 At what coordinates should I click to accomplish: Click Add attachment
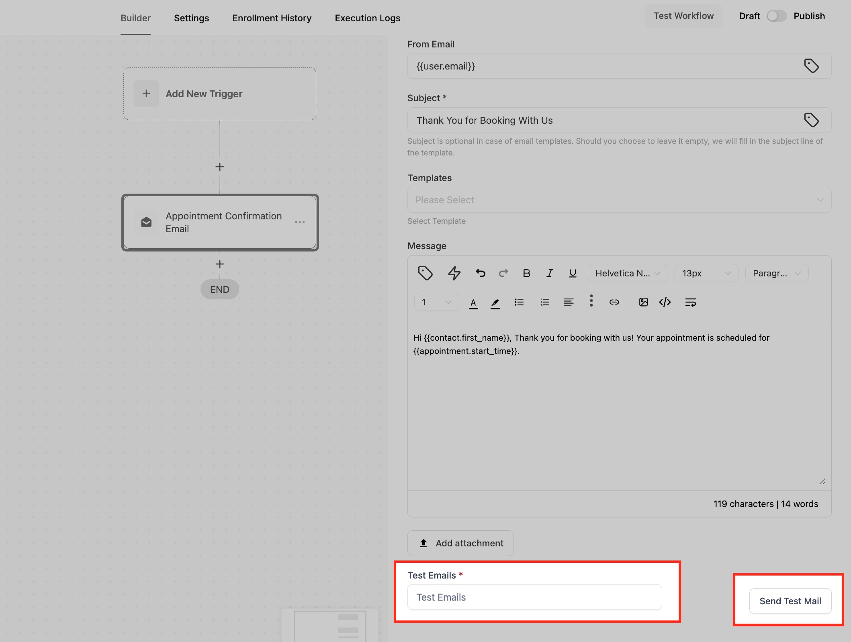pos(460,543)
